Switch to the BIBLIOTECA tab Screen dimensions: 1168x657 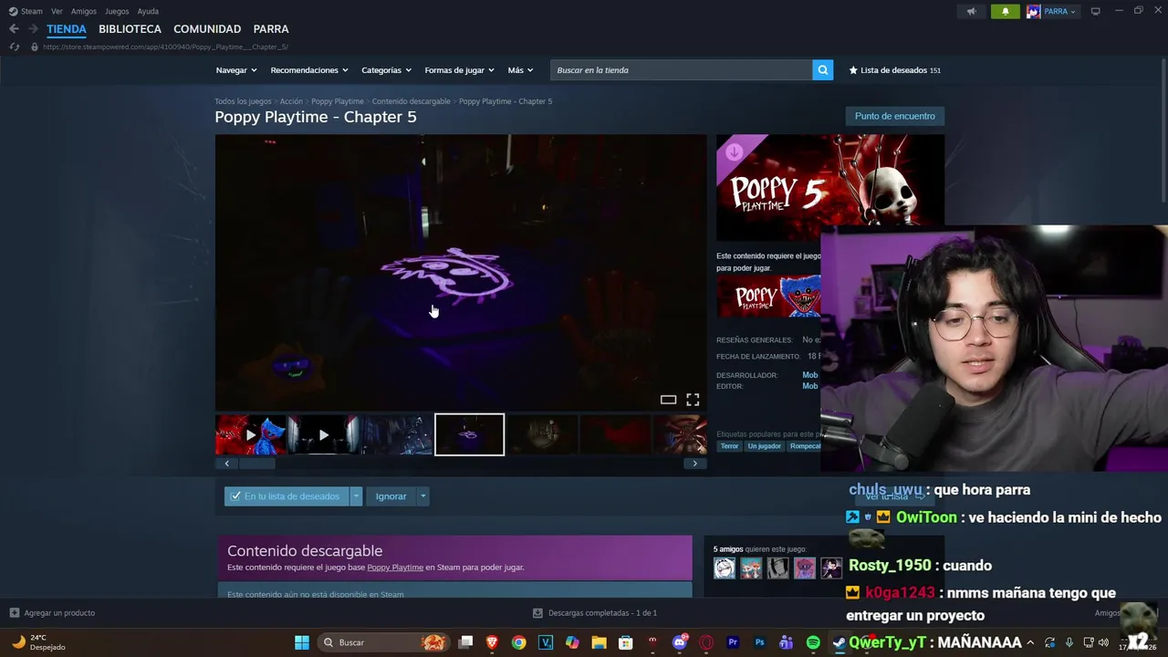tap(130, 29)
